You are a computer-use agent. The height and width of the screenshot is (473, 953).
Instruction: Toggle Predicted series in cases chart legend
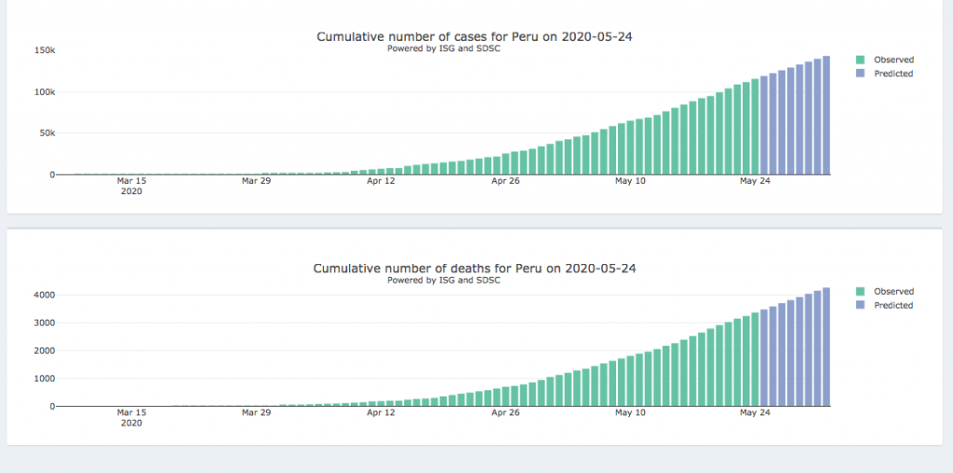[x=893, y=73]
